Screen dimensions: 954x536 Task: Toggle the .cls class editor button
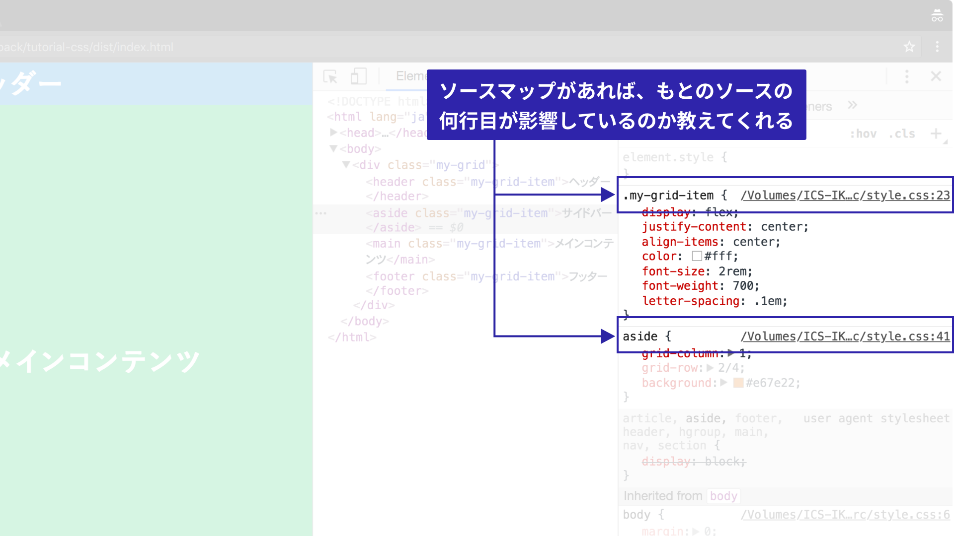coord(902,134)
